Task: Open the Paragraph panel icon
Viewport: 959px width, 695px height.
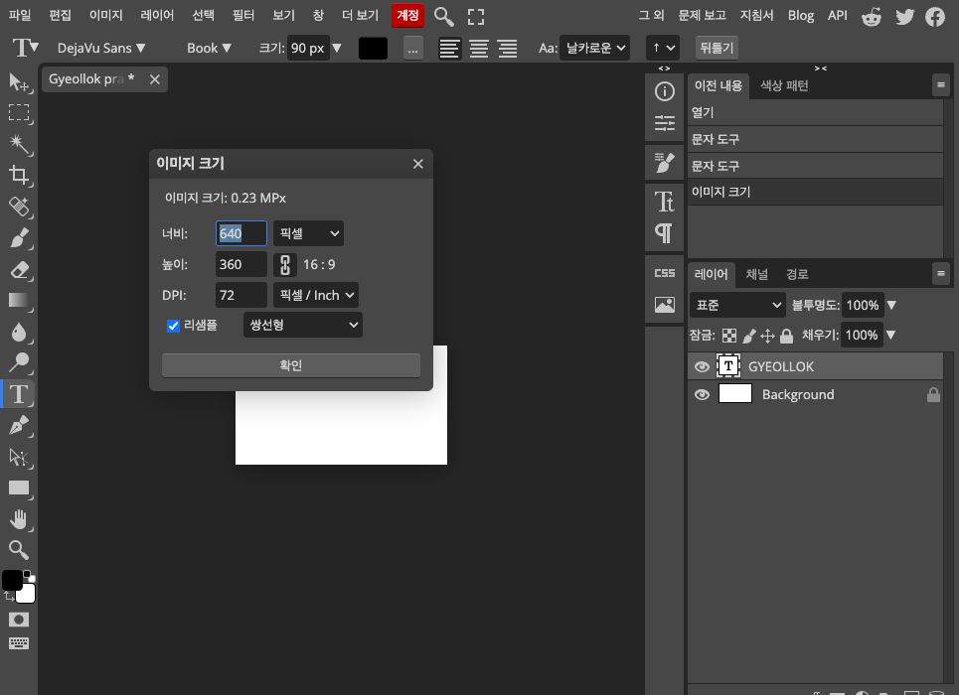Action: (664, 233)
